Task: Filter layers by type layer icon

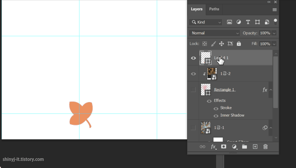Action: coord(248,22)
